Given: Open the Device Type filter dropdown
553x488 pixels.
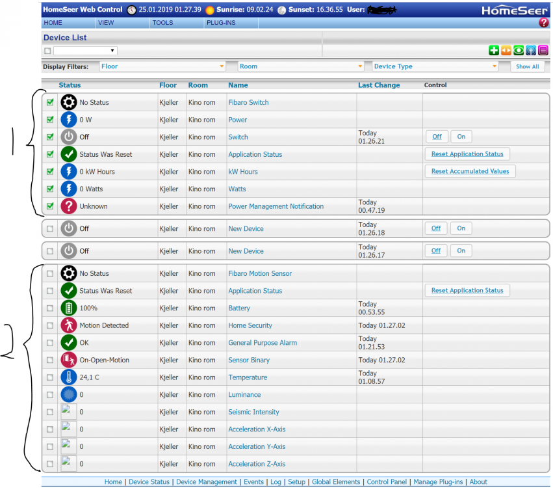Looking at the screenshot, I should pos(435,66).
